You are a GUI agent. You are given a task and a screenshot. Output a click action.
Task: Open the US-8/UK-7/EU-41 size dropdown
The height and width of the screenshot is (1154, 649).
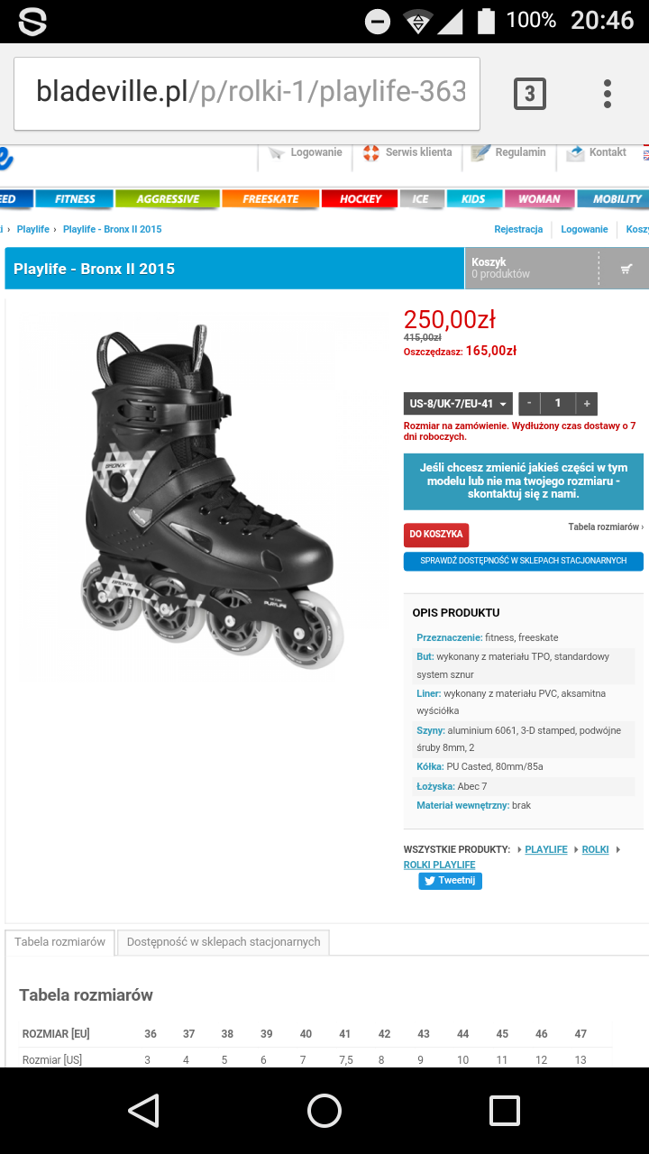click(x=458, y=404)
